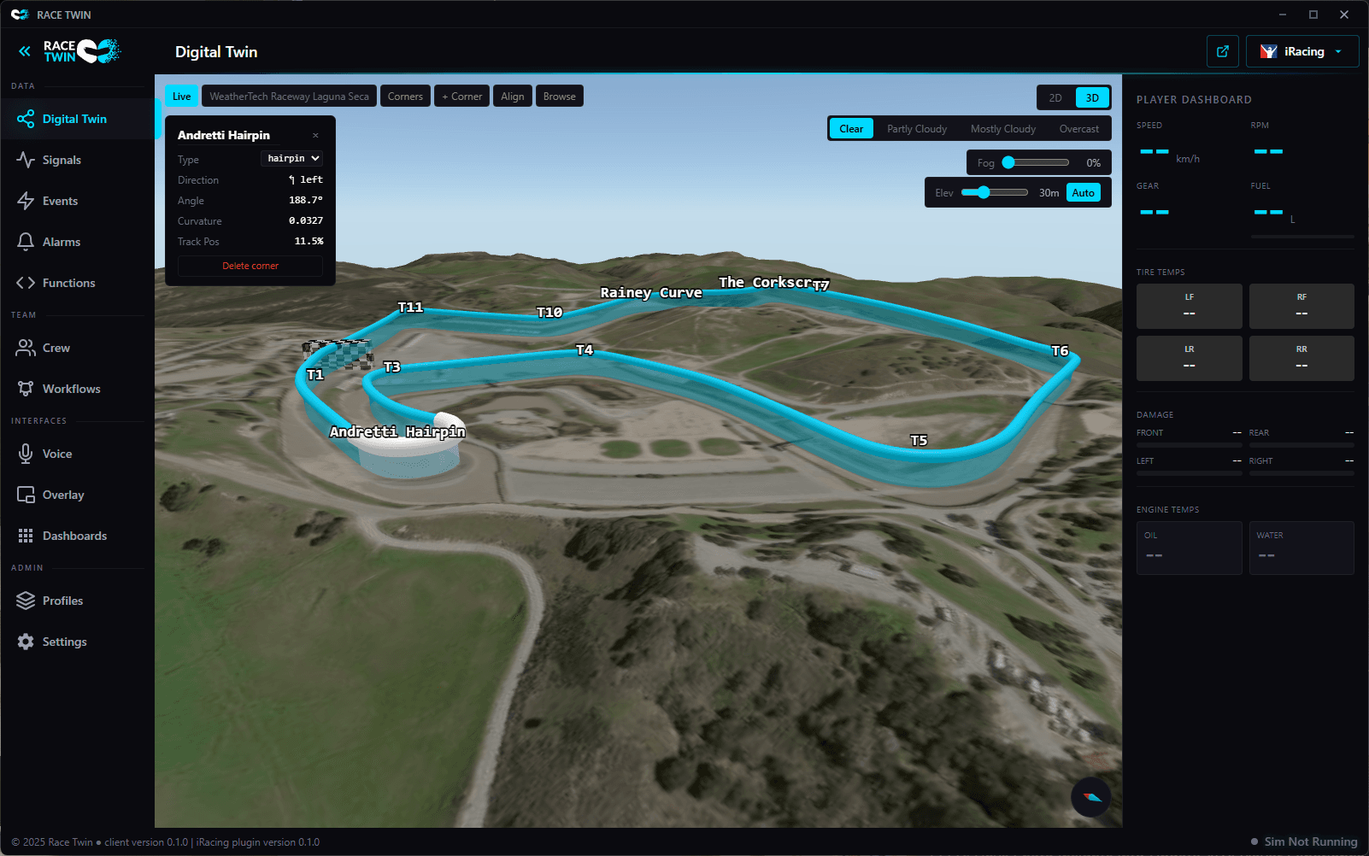This screenshot has width=1369, height=856.
Task: Click the Profiles layers icon
Action: coord(26,601)
